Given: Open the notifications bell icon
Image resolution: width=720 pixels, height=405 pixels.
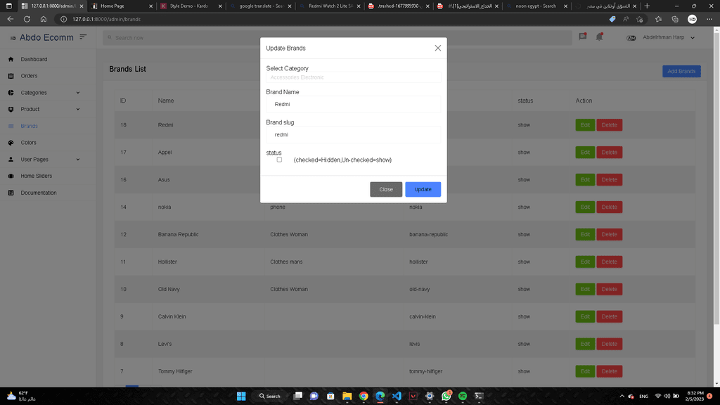Looking at the screenshot, I should [599, 37].
